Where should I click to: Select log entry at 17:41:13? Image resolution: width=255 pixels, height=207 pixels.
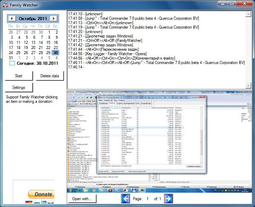[101, 23]
